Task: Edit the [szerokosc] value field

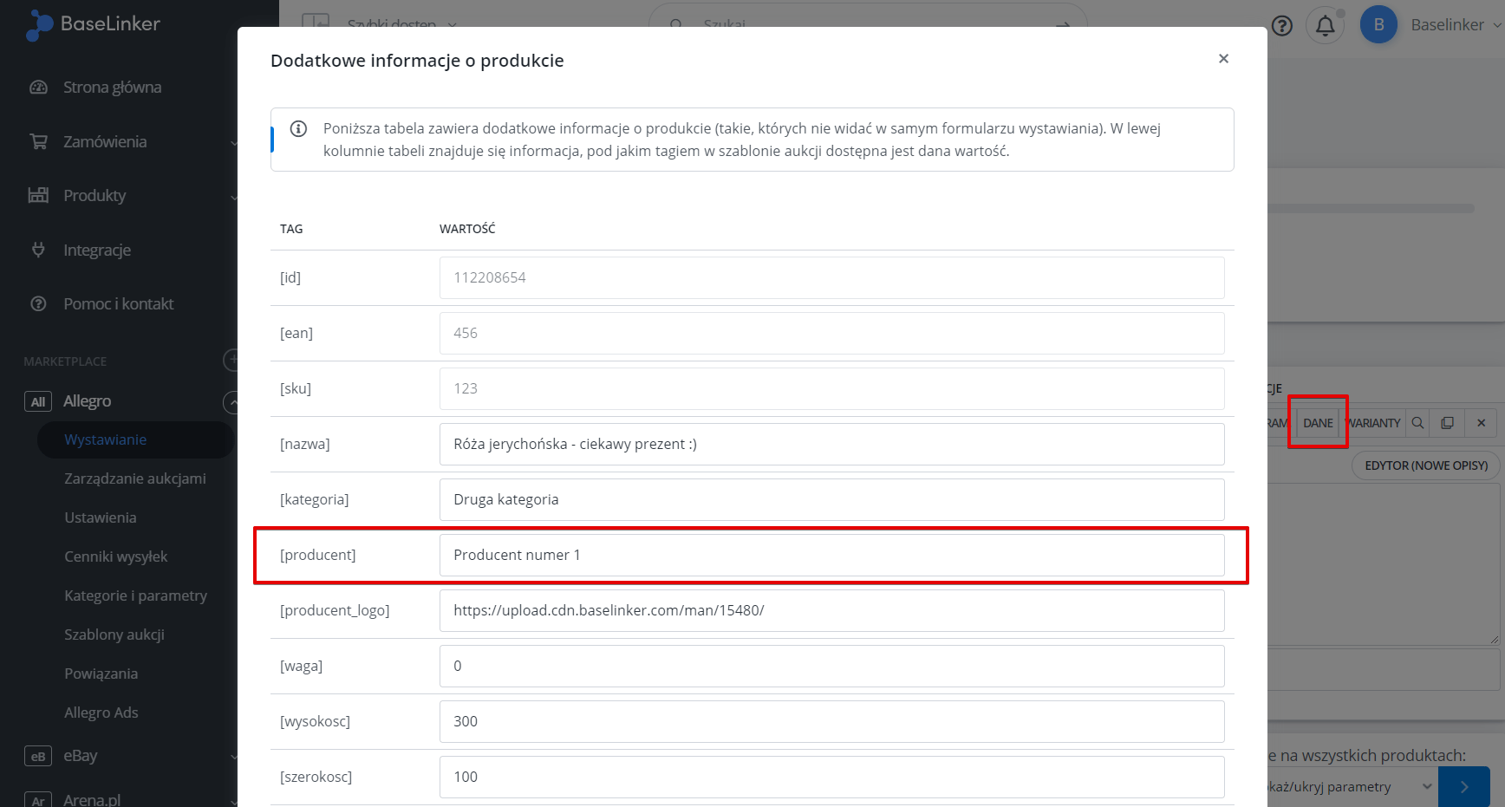Action: click(x=831, y=778)
